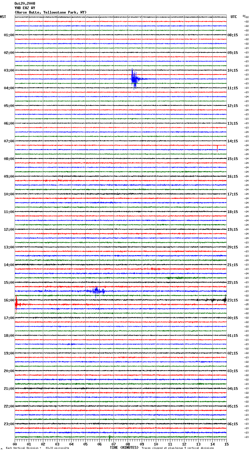
Task: Select the 07:00 MST hour label
Action: click(9, 141)
